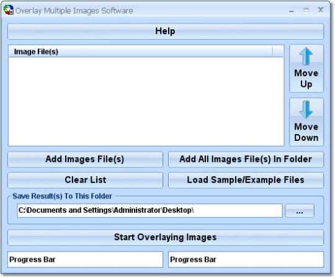Clear the image file list
The height and width of the screenshot is (278, 335).
point(85,180)
